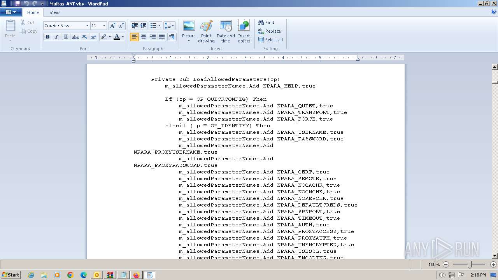Click the vertical scrollbar down arrow
Screen dimensions: 498x280
click(x=495, y=256)
